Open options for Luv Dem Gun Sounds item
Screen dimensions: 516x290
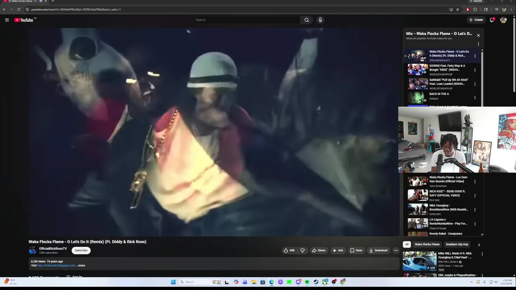[x=475, y=182]
